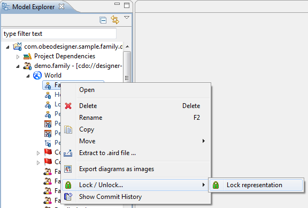
Task: Collapse the demo.family node
Action: pos(18,66)
